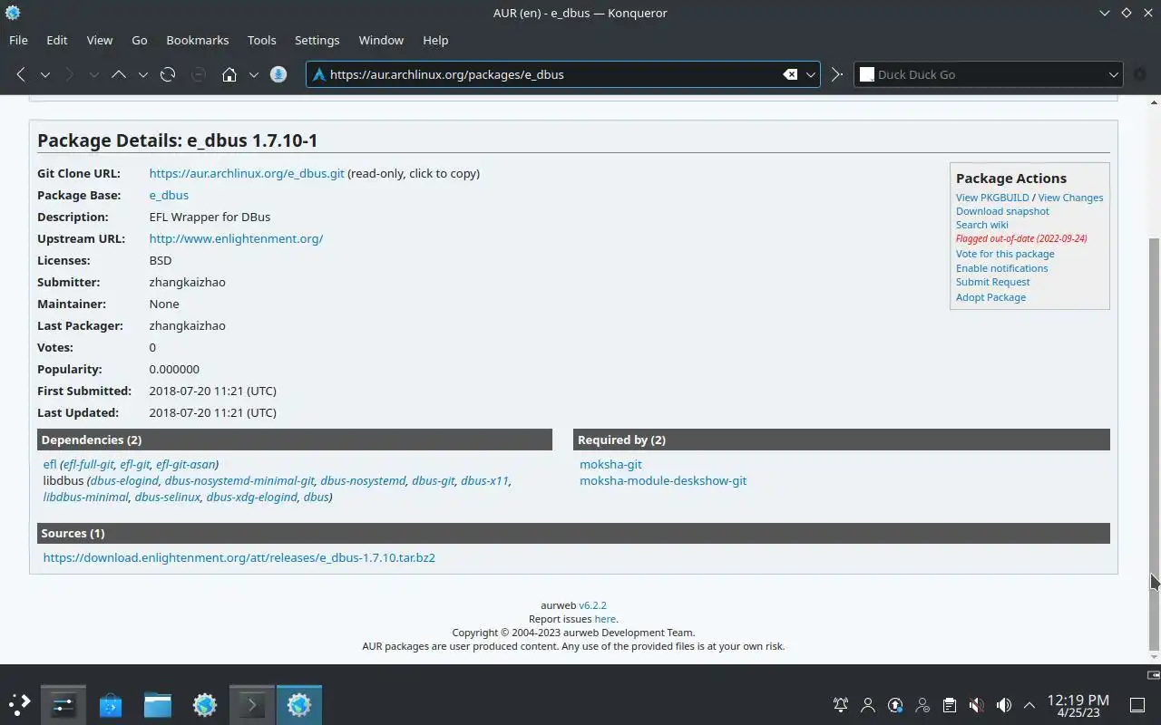Screen dimensions: 1161x725
Task: Reload the page with the Reload icon
Action: (x=168, y=74)
